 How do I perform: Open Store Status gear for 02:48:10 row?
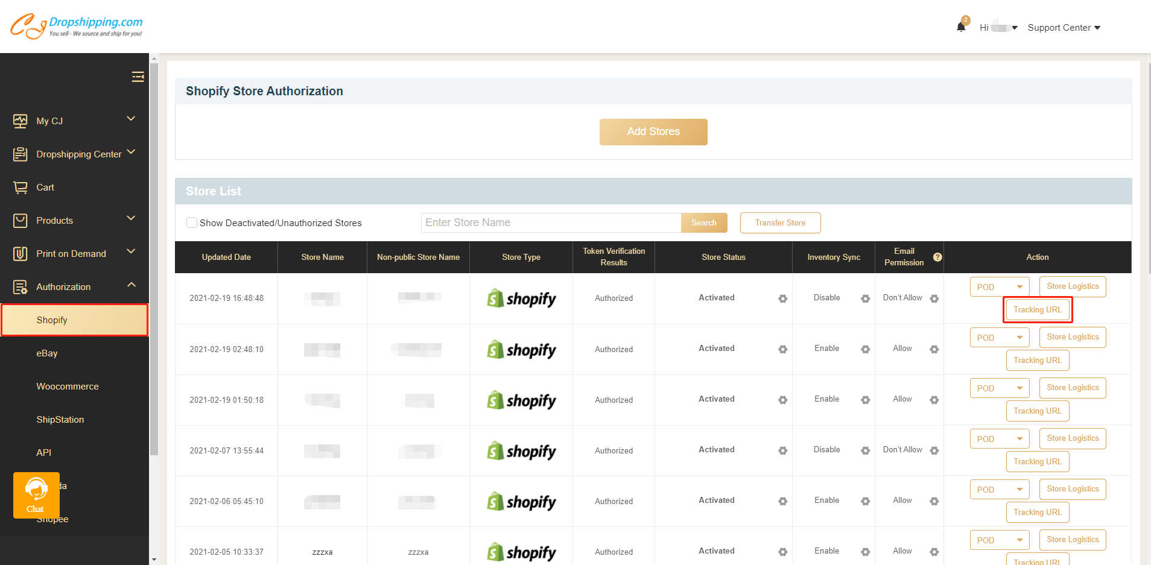(x=783, y=349)
